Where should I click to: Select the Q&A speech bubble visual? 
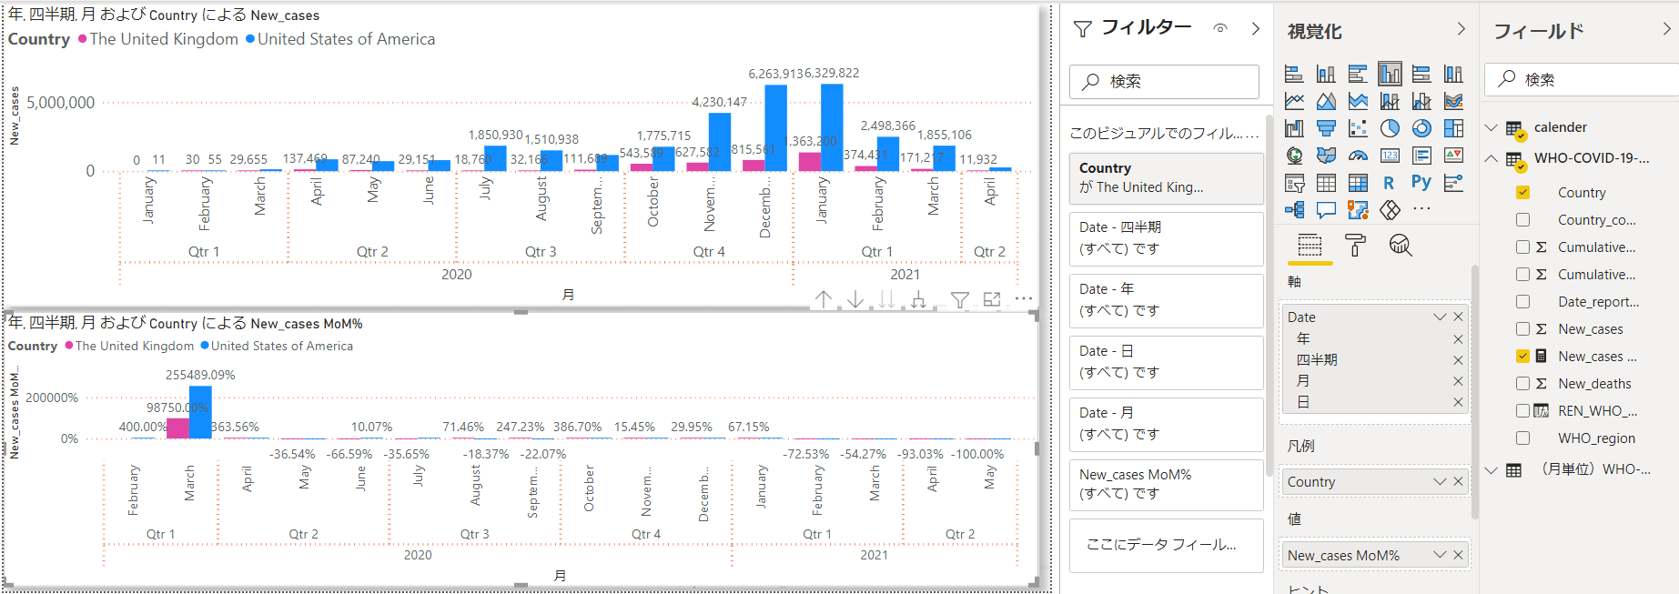[x=1326, y=210]
